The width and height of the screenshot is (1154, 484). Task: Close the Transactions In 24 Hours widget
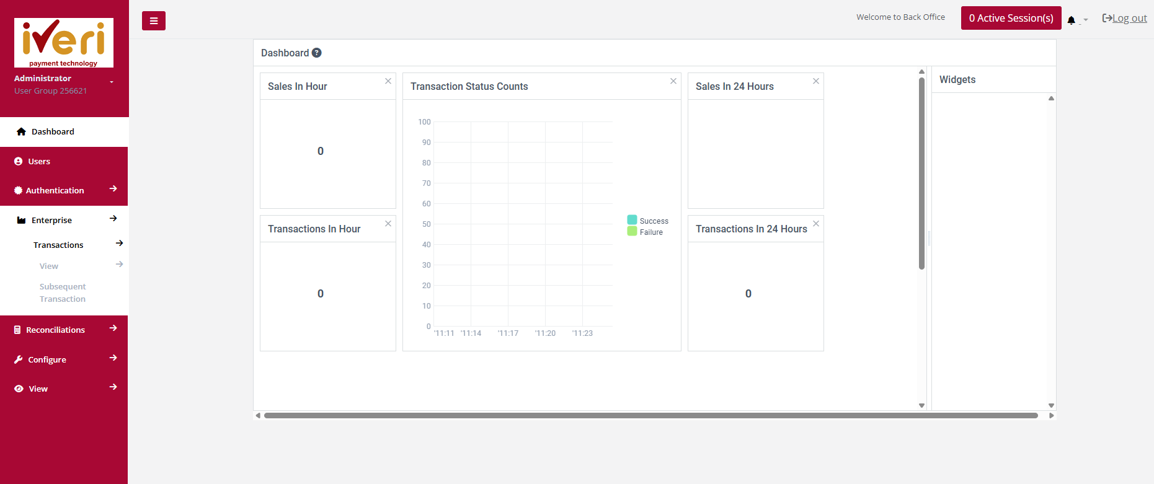(816, 224)
